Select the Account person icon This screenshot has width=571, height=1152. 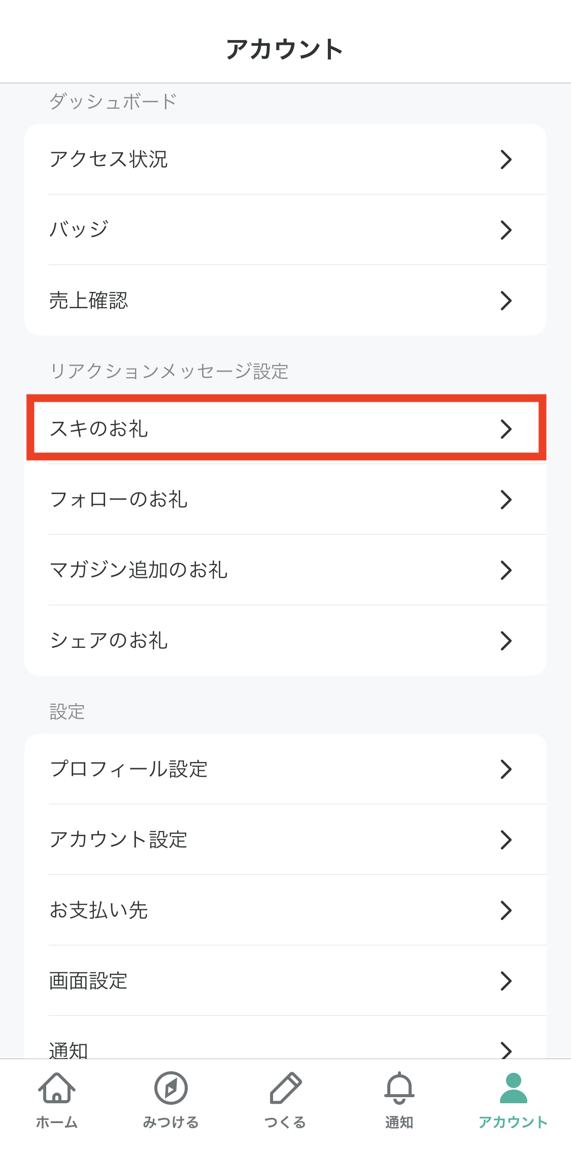tap(514, 1088)
